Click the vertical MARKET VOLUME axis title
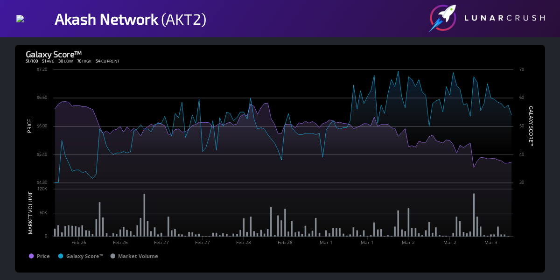This screenshot has height=280, width=560. [x=30, y=212]
